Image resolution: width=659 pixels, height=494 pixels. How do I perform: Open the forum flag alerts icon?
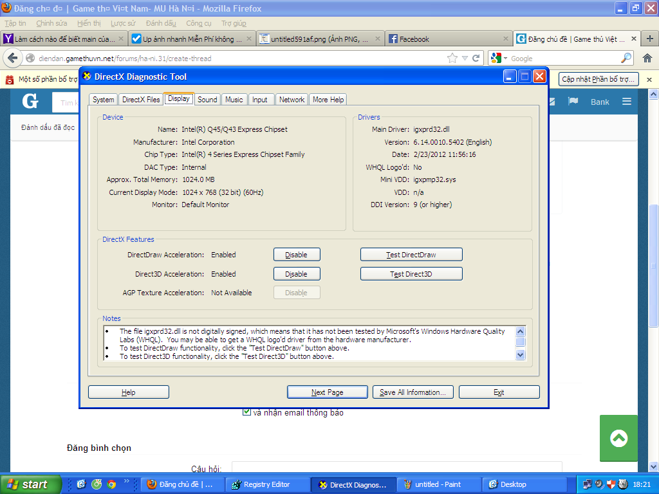tap(573, 101)
